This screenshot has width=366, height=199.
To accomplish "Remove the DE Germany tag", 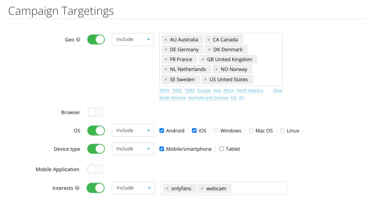I will coord(166,50).
